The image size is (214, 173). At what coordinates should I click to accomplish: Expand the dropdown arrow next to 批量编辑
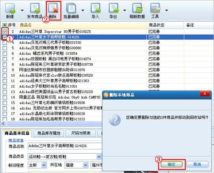pos(83,10)
